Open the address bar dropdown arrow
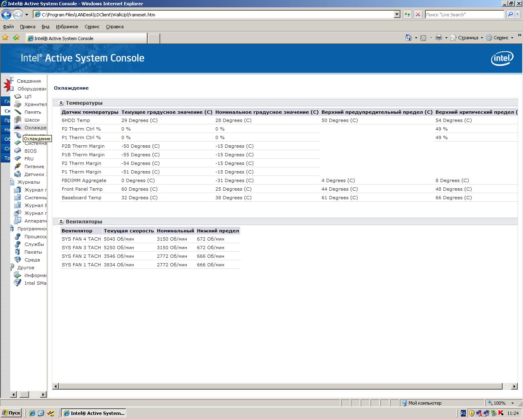The height and width of the screenshot is (419, 523). (397, 14)
